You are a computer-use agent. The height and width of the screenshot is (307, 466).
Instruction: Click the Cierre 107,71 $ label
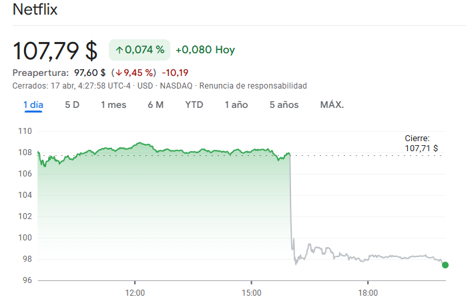(421, 143)
